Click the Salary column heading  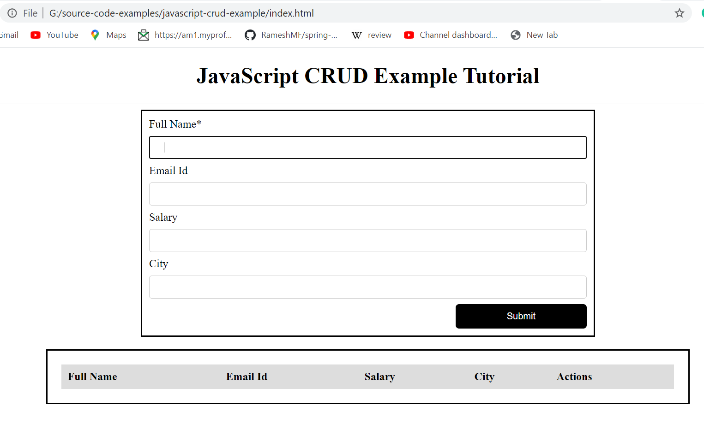[379, 376]
